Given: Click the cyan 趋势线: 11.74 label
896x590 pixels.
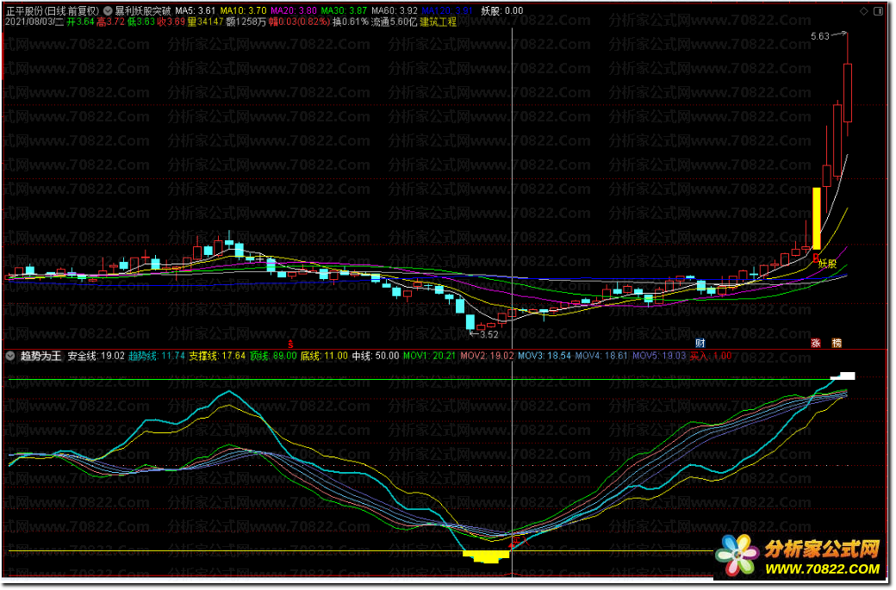Looking at the screenshot, I should 157,356.
